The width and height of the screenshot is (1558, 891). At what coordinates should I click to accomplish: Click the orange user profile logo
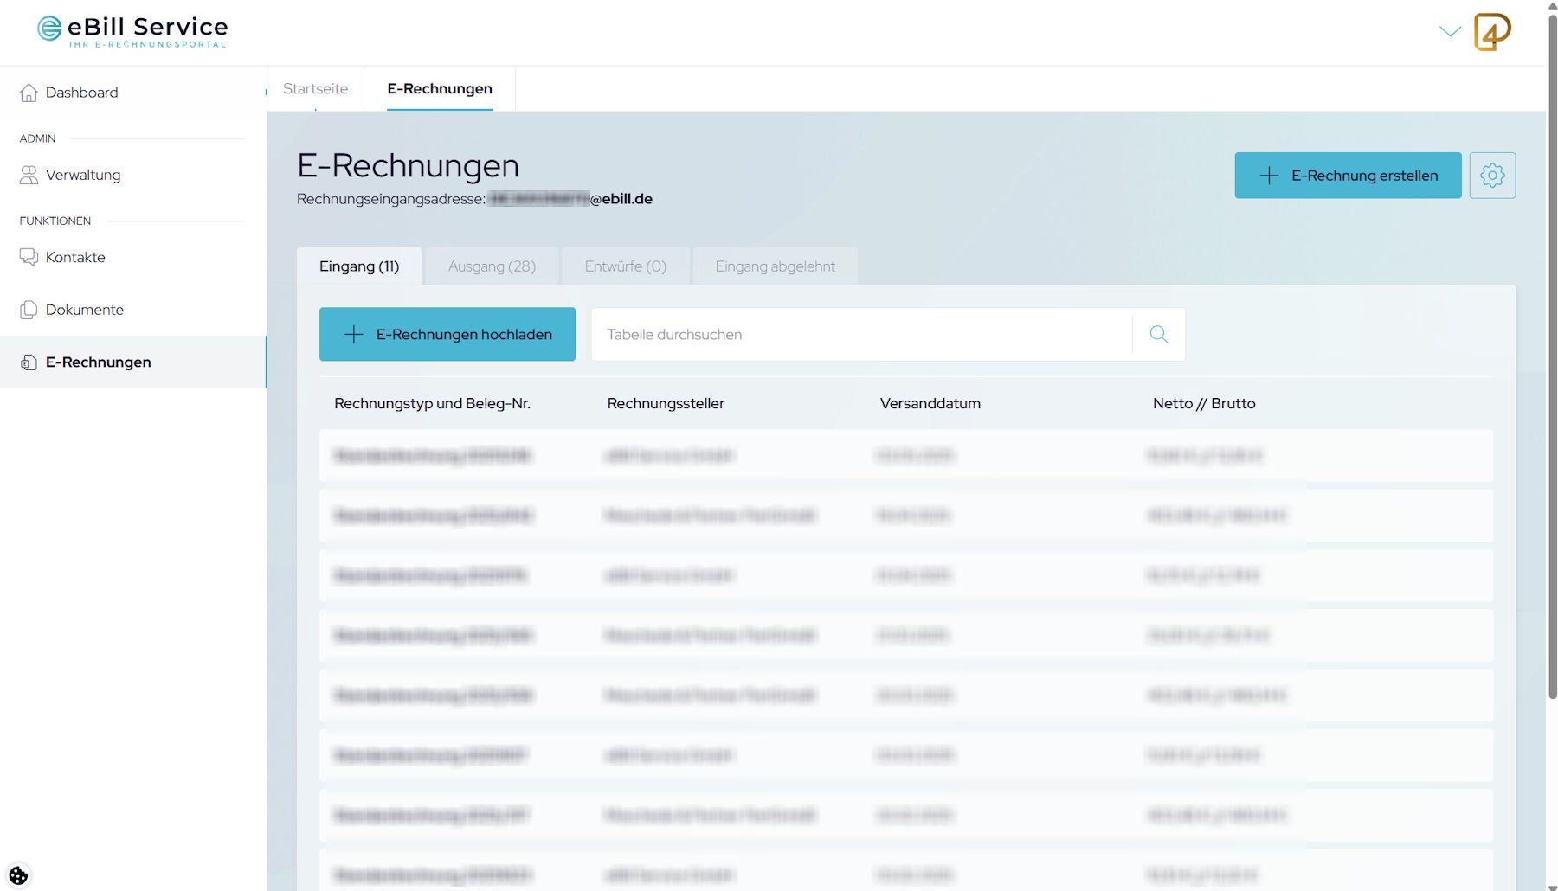(x=1492, y=32)
